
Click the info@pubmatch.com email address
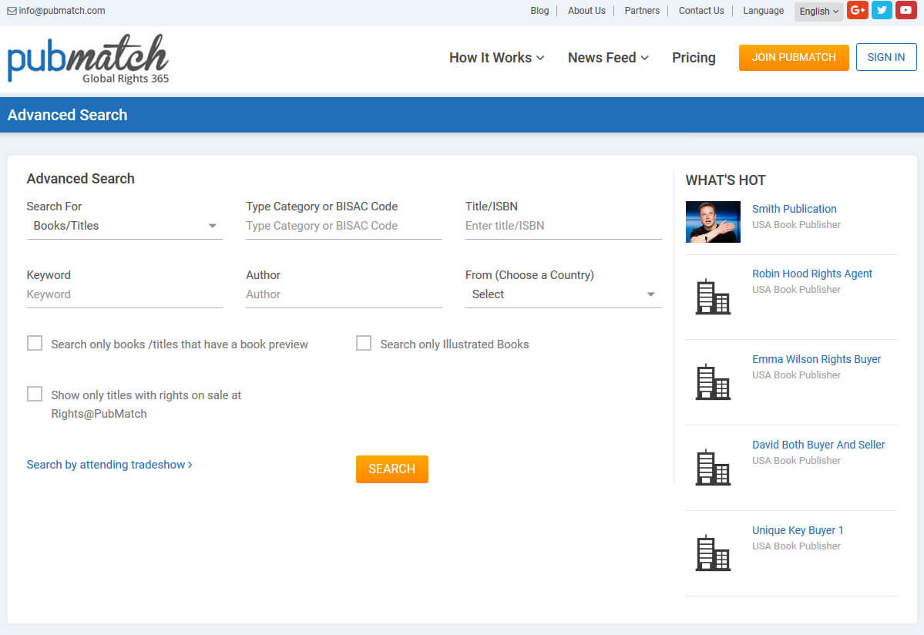click(x=62, y=11)
